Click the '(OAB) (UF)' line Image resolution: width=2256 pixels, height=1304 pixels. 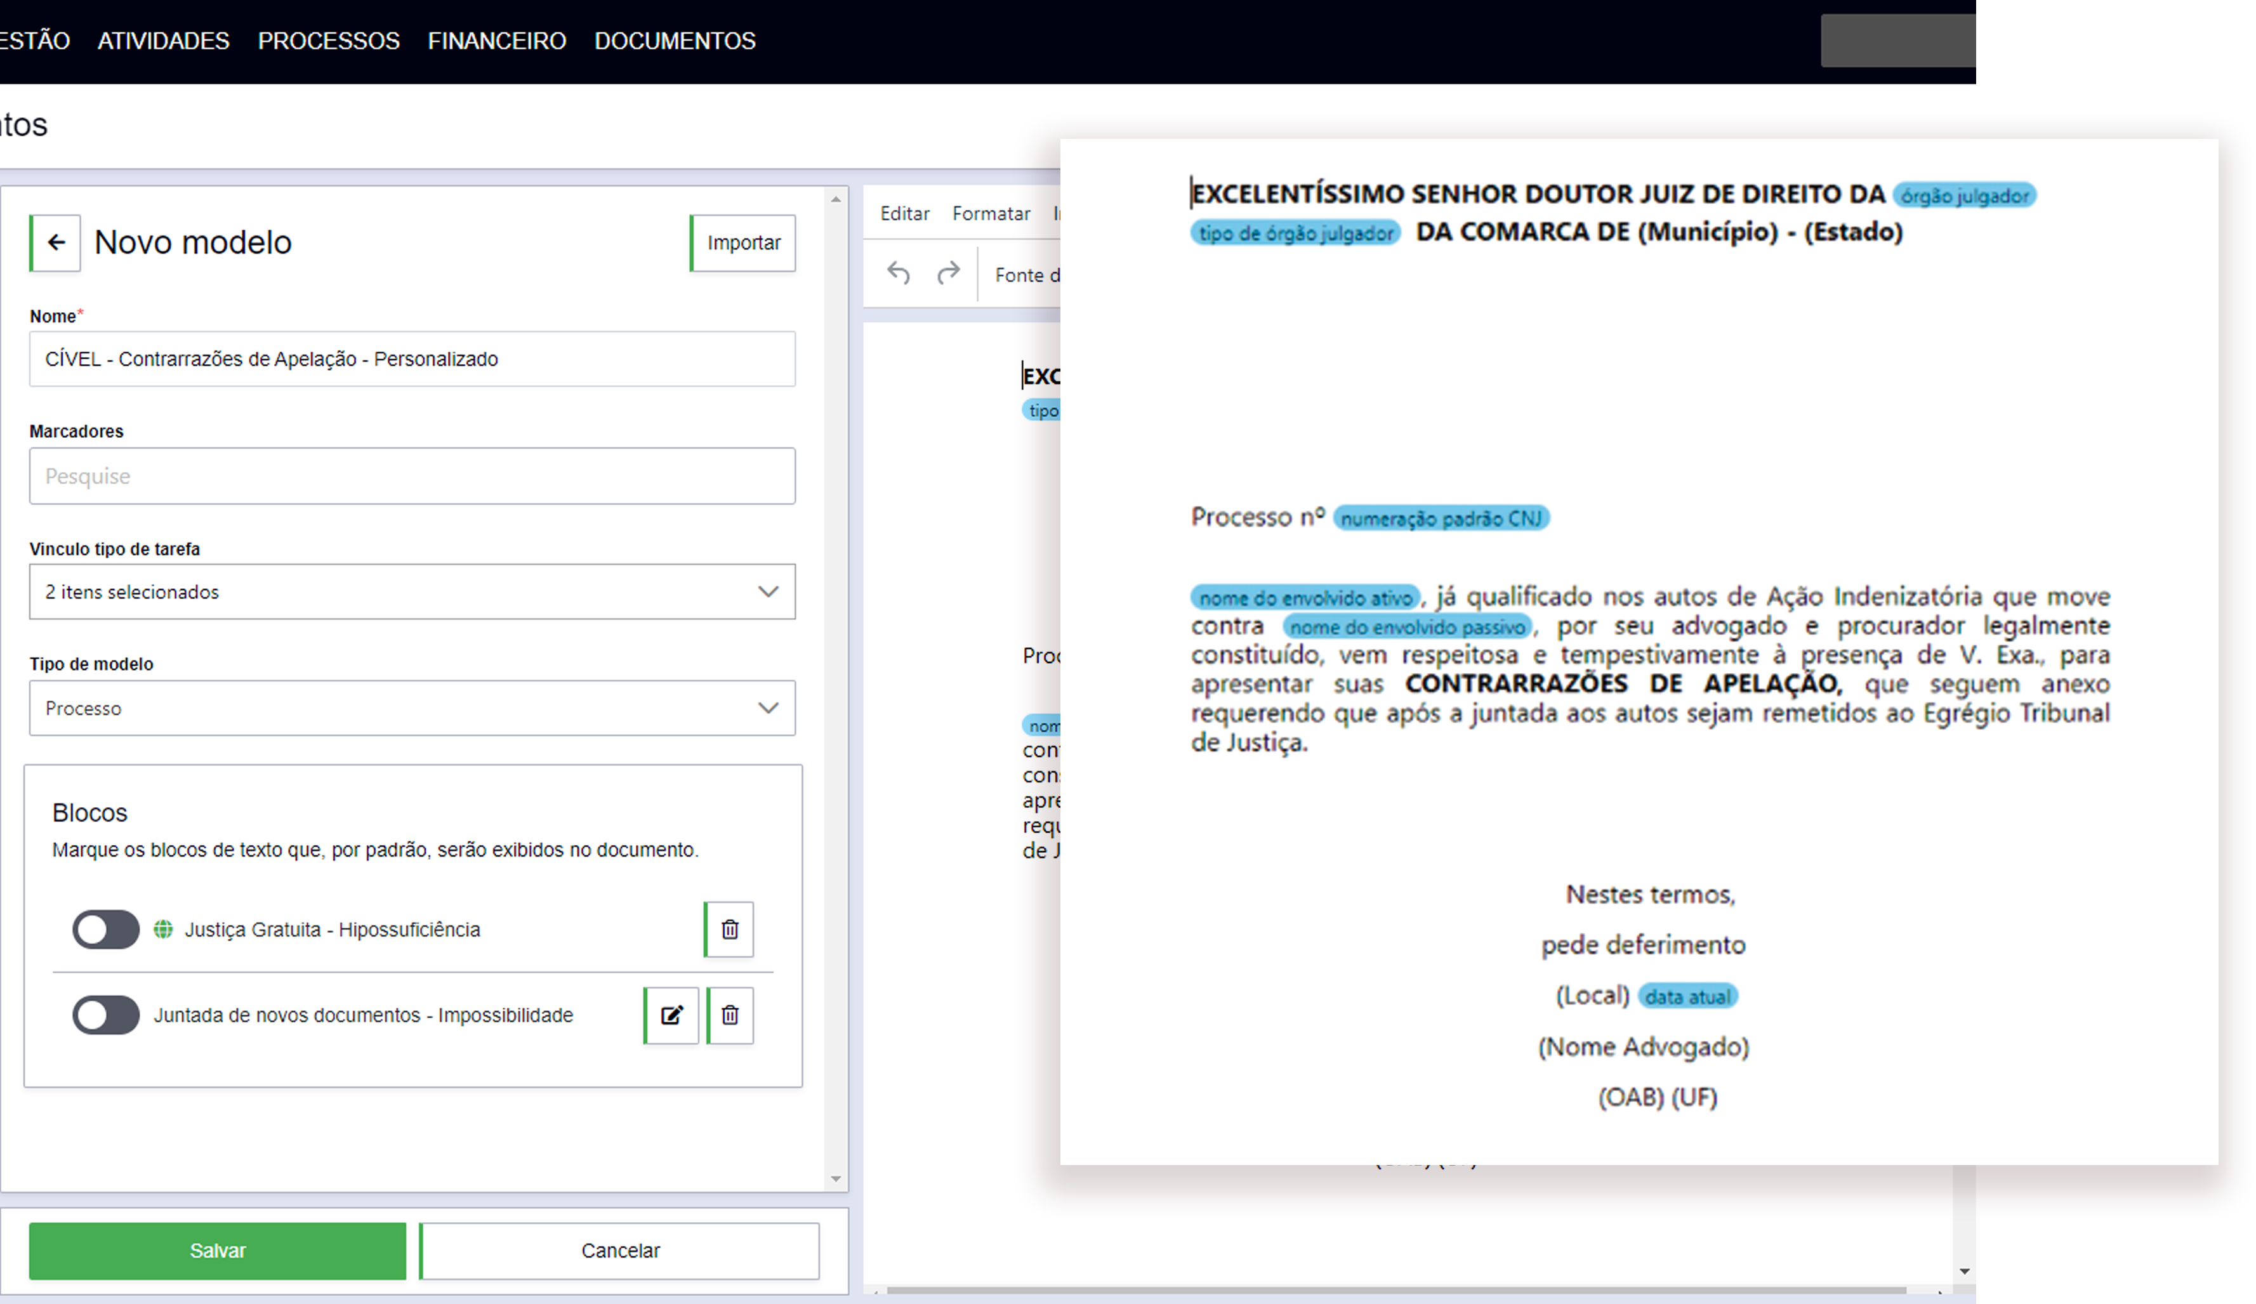[1658, 1097]
